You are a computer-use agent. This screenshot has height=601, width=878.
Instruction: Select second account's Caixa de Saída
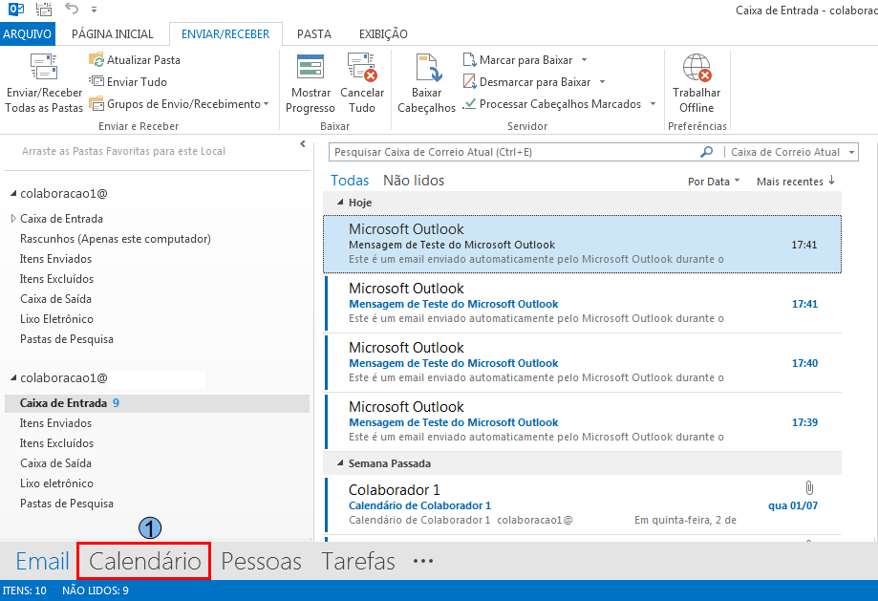(x=55, y=463)
